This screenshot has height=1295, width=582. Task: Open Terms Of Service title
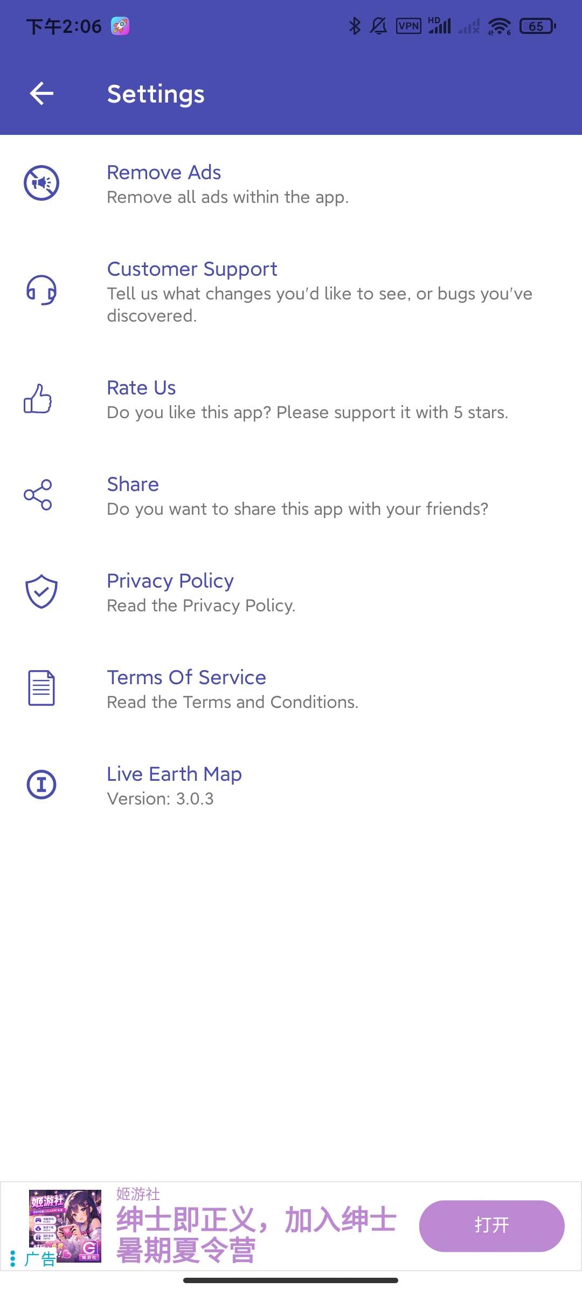point(186,678)
